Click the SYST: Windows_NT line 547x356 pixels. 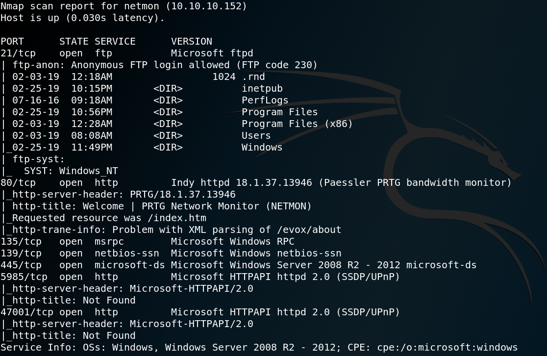tap(71, 171)
